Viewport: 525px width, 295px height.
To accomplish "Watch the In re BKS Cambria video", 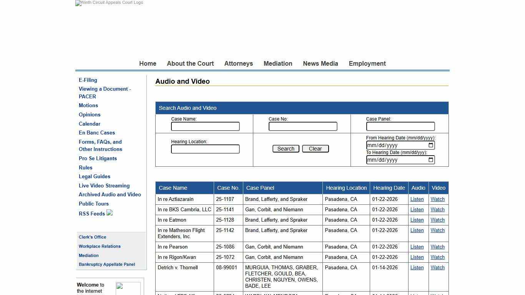I will [437, 210].
